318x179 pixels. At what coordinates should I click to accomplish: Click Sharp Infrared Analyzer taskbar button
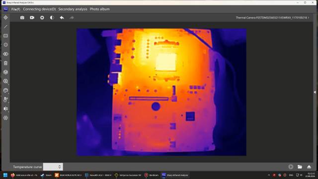tap(175, 175)
